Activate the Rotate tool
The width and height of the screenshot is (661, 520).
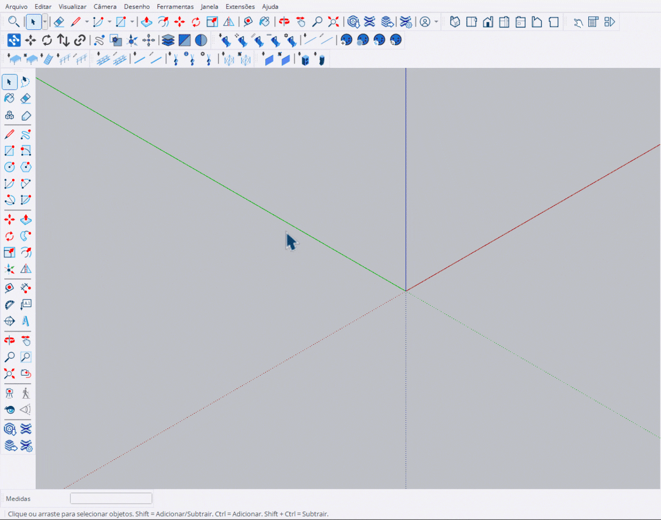point(9,236)
